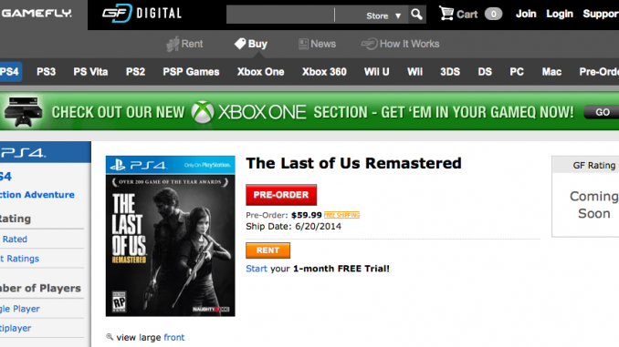Select Xbox One platform in navigation

coord(260,72)
